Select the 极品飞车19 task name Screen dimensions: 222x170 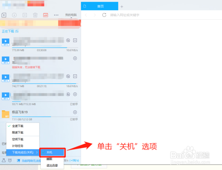(20, 112)
